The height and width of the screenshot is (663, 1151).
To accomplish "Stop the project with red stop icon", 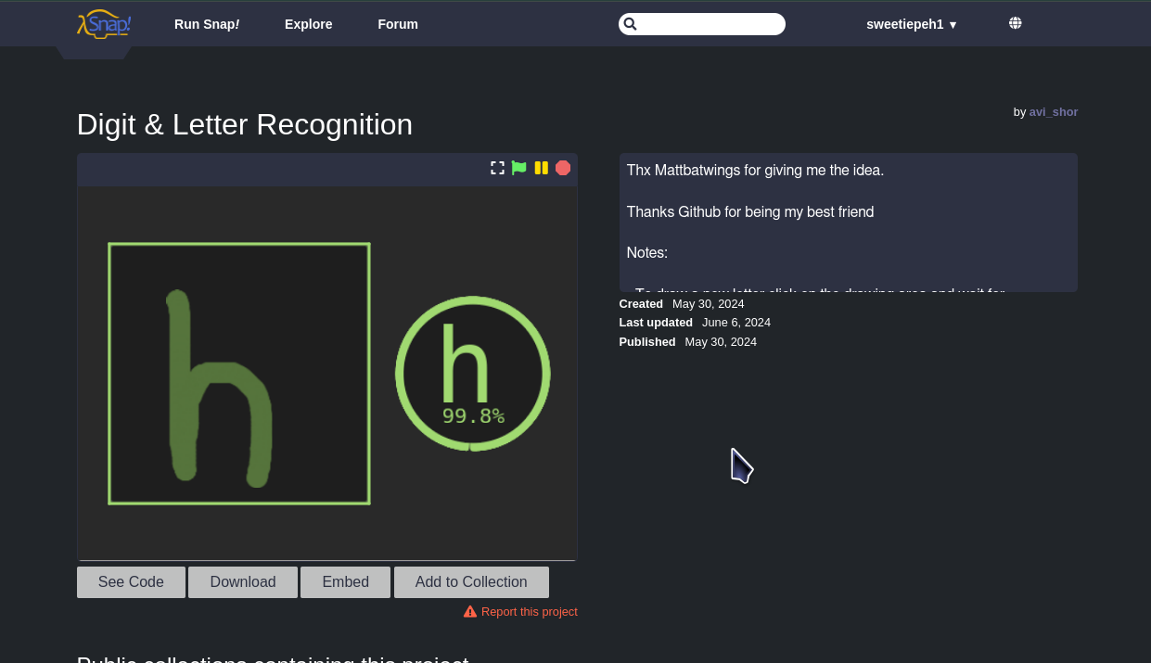I will 563,168.
